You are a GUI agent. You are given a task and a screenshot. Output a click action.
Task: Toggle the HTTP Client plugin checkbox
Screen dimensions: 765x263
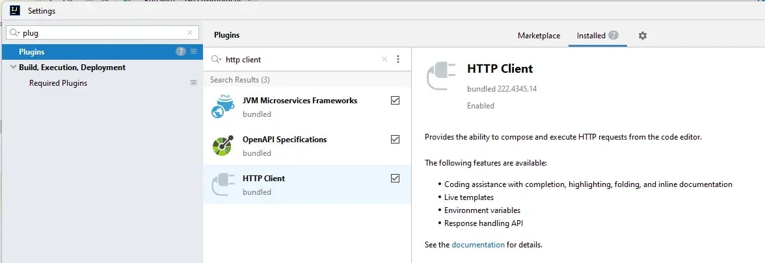pos(396,179)
